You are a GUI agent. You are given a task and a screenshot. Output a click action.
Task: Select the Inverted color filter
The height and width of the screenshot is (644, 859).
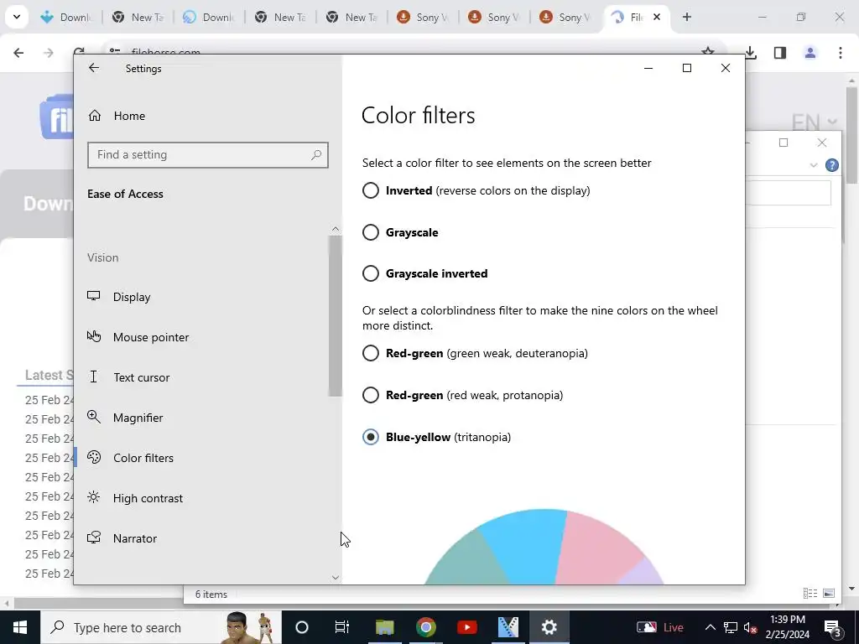(x=370, y=190)
